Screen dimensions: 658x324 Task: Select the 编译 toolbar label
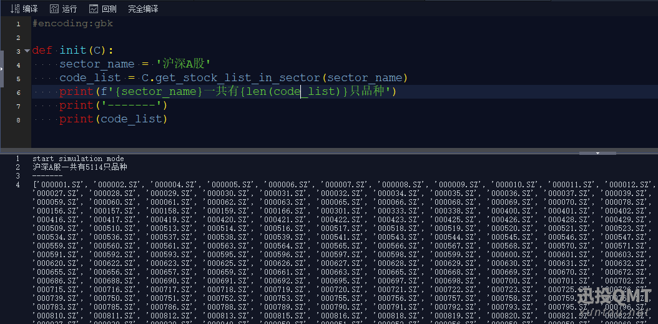pyautogui.click(x=31, y=9)
